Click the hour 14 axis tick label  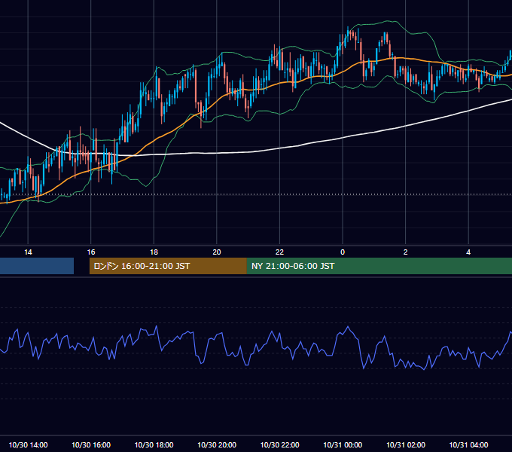pyautogui.click(x=28, y=252)
